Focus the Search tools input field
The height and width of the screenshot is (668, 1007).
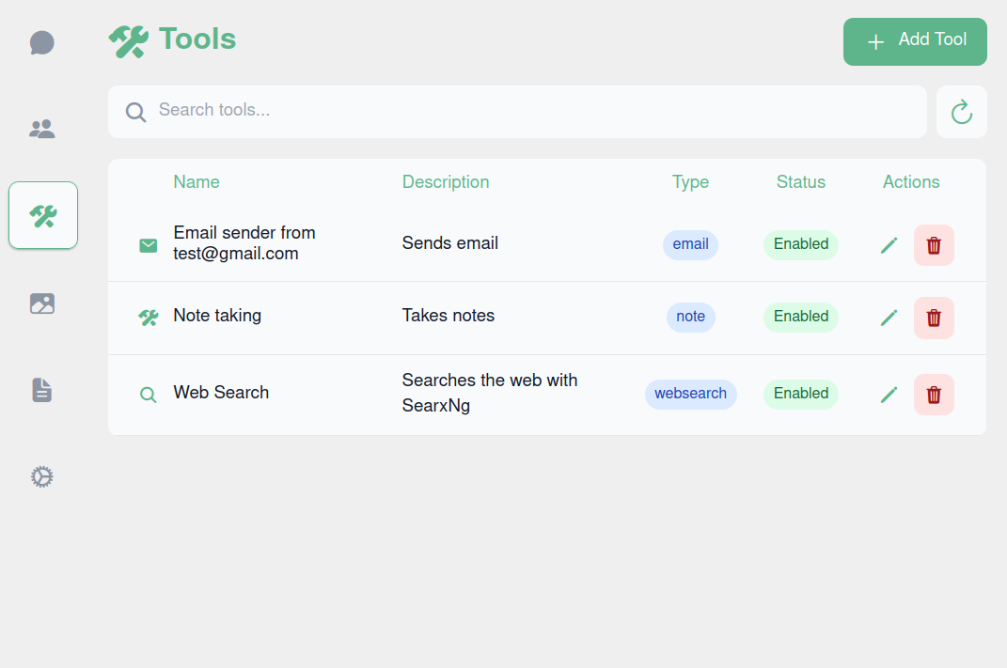pyautogui.click(x=536, y=111)
